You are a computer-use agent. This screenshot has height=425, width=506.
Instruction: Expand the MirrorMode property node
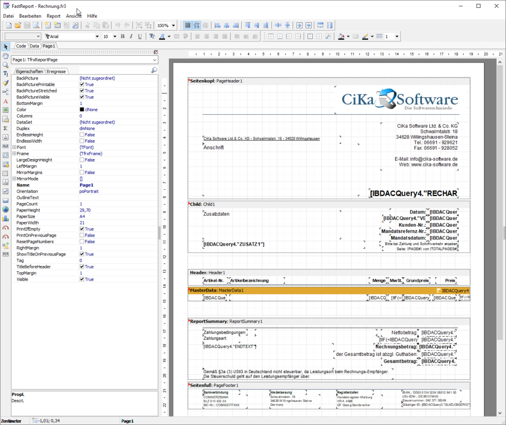[14, 178]
